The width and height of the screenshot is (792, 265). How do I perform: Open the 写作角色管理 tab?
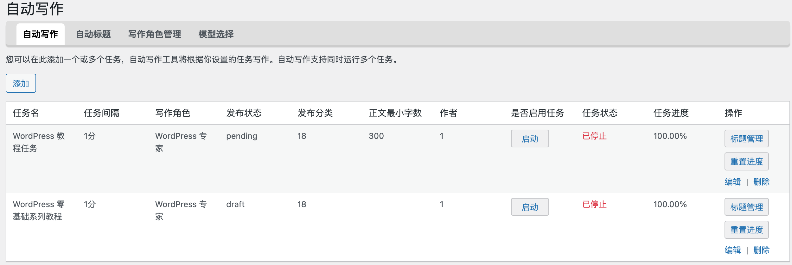point(154,34)
